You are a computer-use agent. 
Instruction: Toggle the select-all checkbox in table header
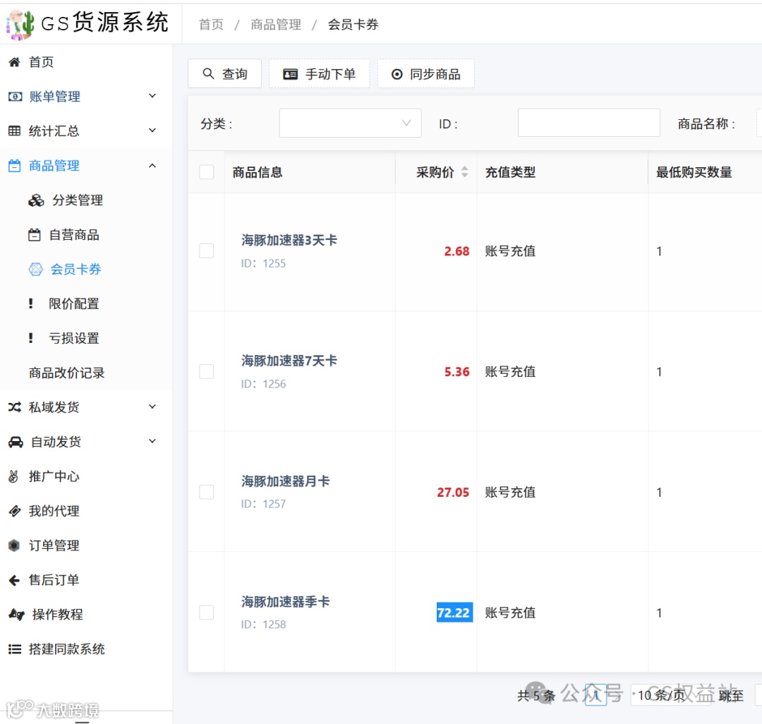[x=207, y=172]
